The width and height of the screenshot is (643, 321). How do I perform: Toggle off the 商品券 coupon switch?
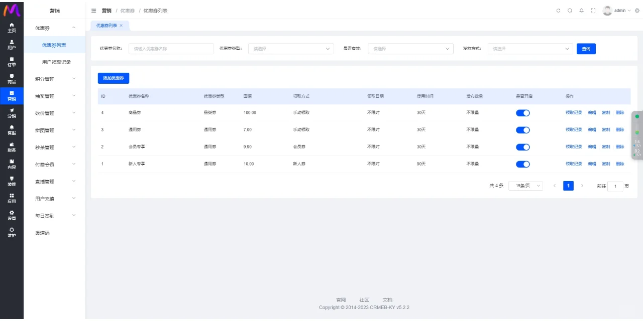(522, 113)
